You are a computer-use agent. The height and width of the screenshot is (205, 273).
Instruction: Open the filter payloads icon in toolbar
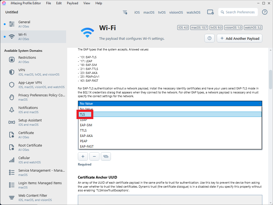[x=125, y=12]
